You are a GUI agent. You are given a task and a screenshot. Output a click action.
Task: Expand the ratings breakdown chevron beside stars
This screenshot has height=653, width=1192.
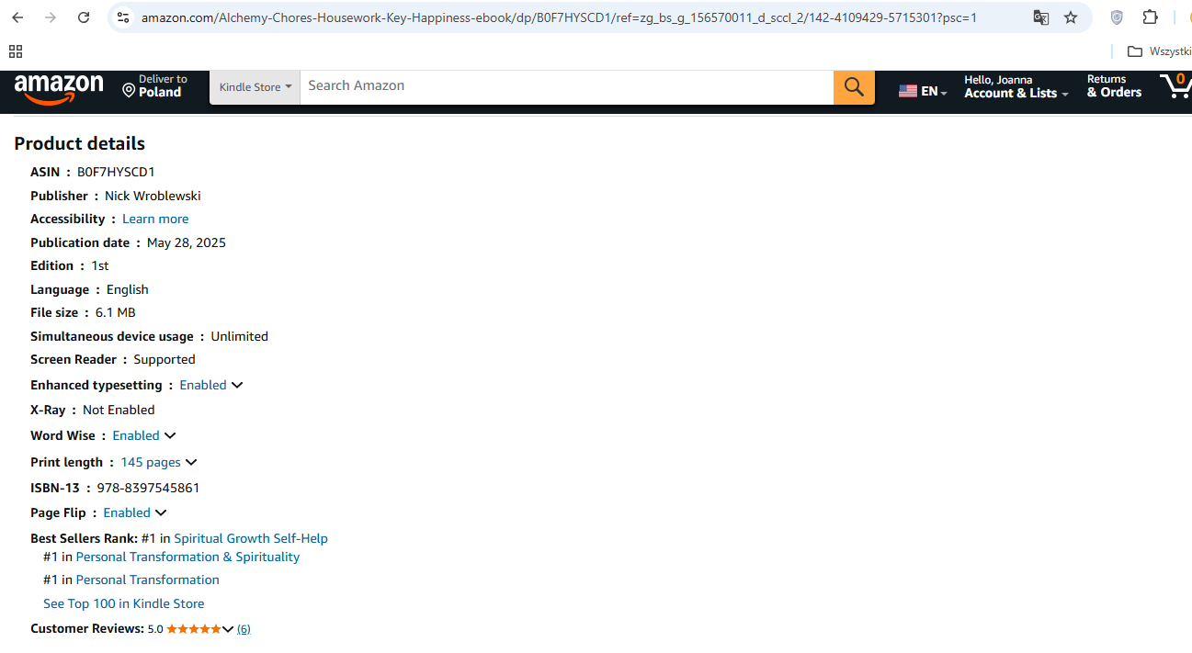(x=228, y=629)
